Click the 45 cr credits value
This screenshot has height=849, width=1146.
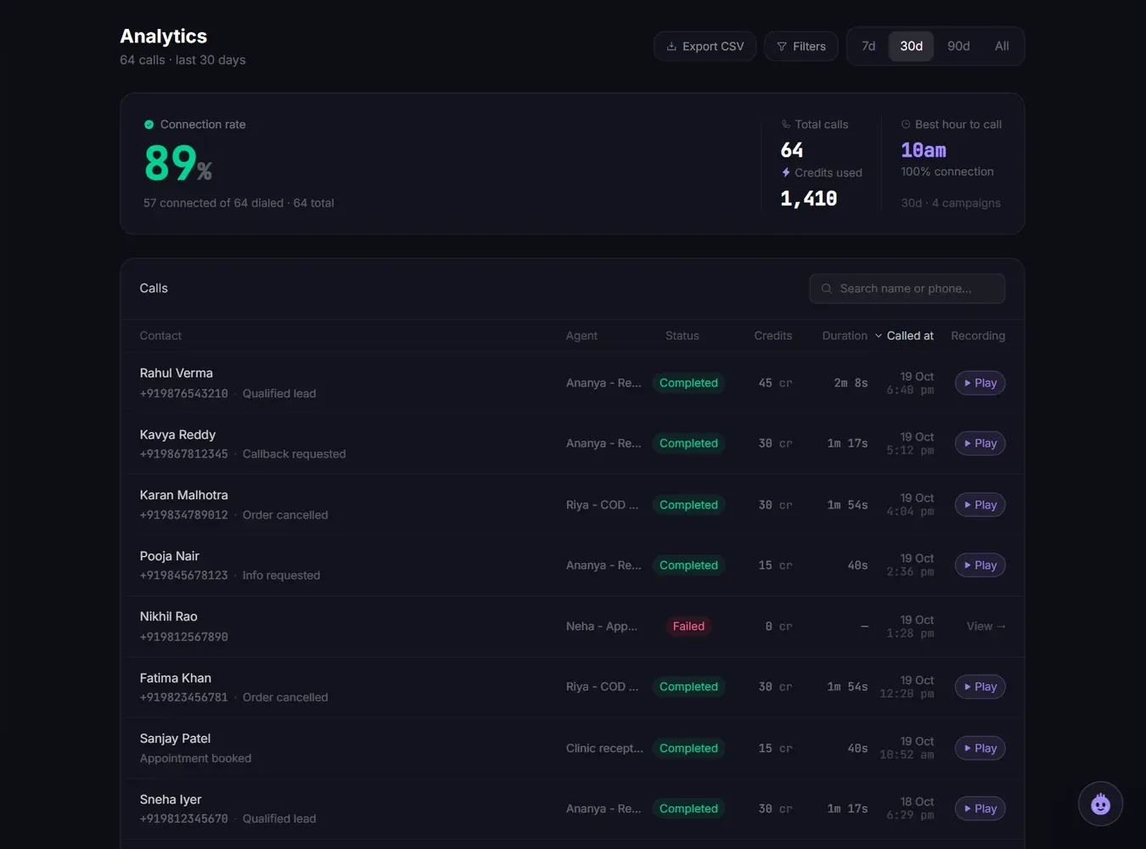click(x=775, y=383)
